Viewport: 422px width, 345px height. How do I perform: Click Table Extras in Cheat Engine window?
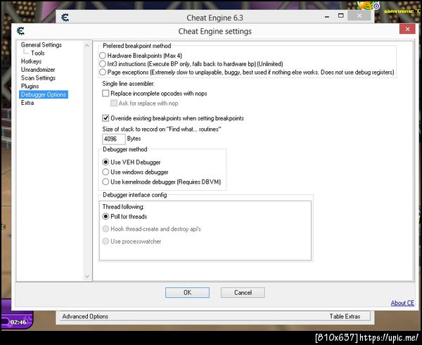pos(345,316)
